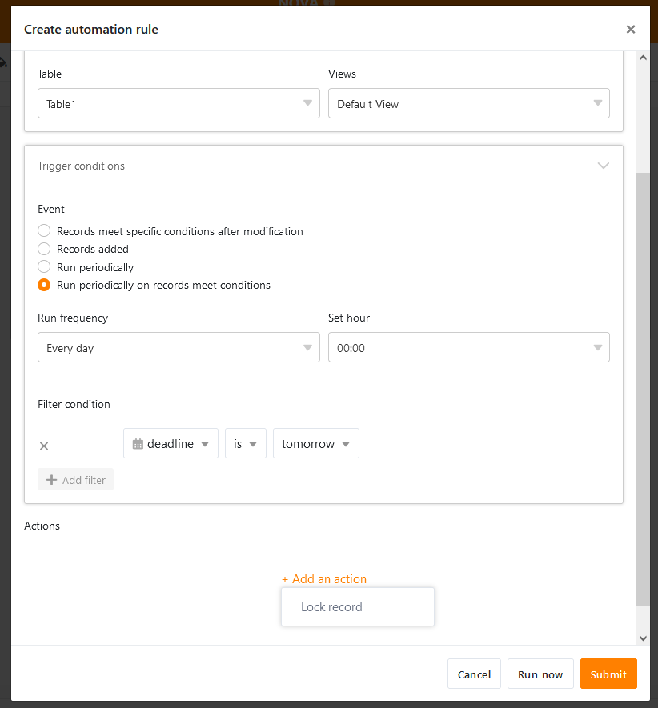Screen dimensions: 658x708
Task: Choose the Run periodically radio button
Action: pyautogui.click(x=45, y=267)
